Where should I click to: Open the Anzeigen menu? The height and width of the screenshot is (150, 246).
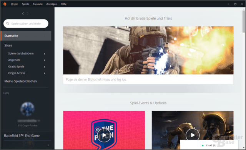[52, 4]
